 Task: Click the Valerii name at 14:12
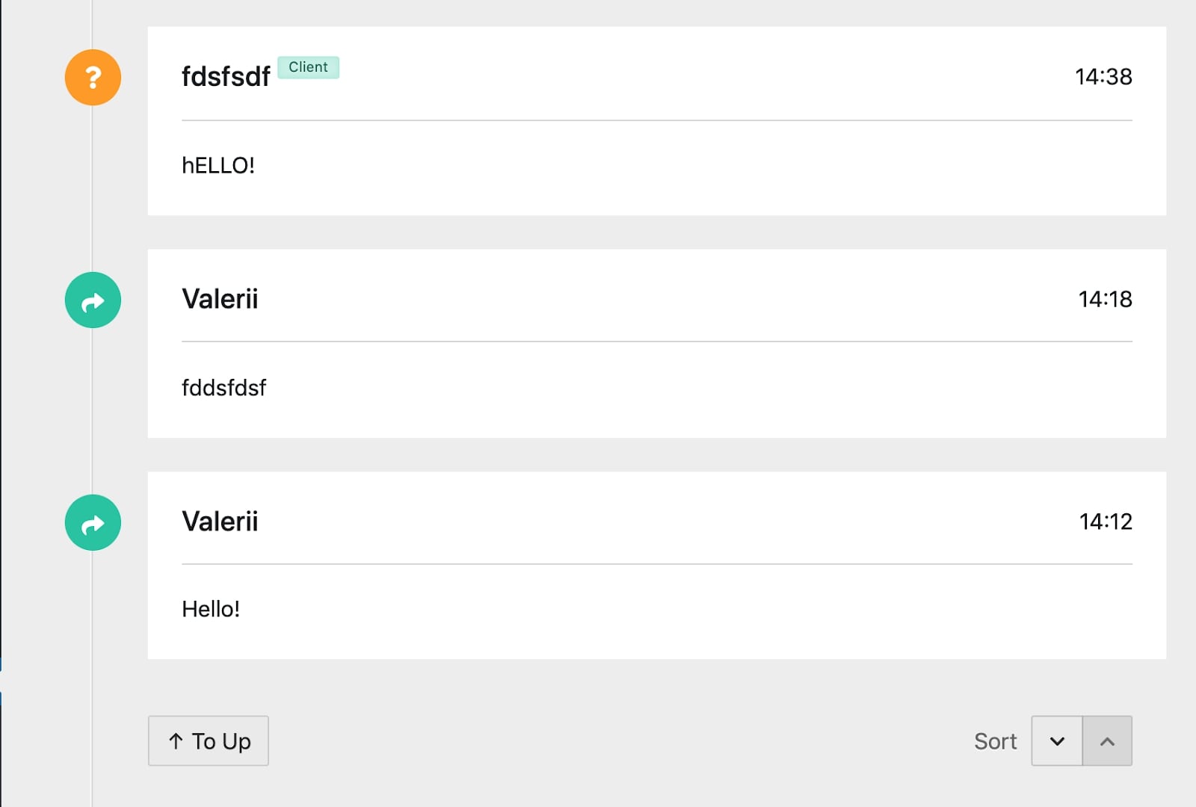220,522
